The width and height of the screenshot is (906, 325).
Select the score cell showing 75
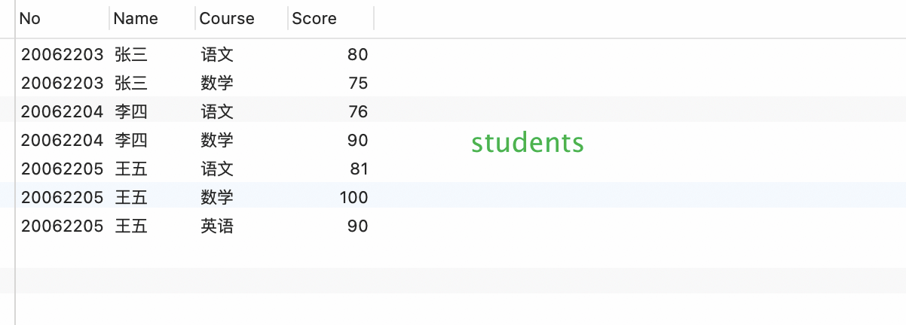358,83
